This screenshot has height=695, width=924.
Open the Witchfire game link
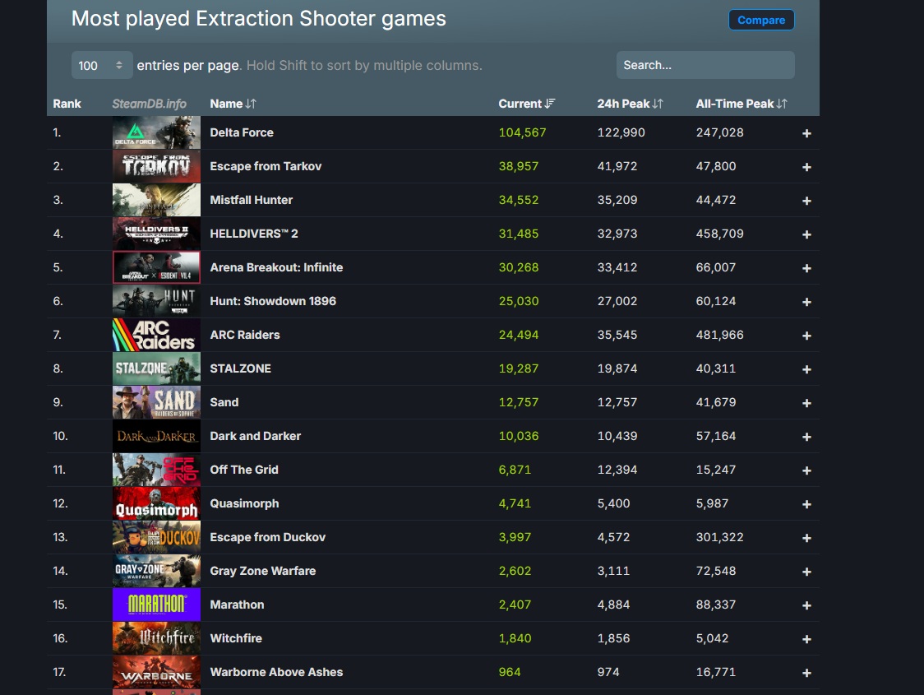(236, 637)
